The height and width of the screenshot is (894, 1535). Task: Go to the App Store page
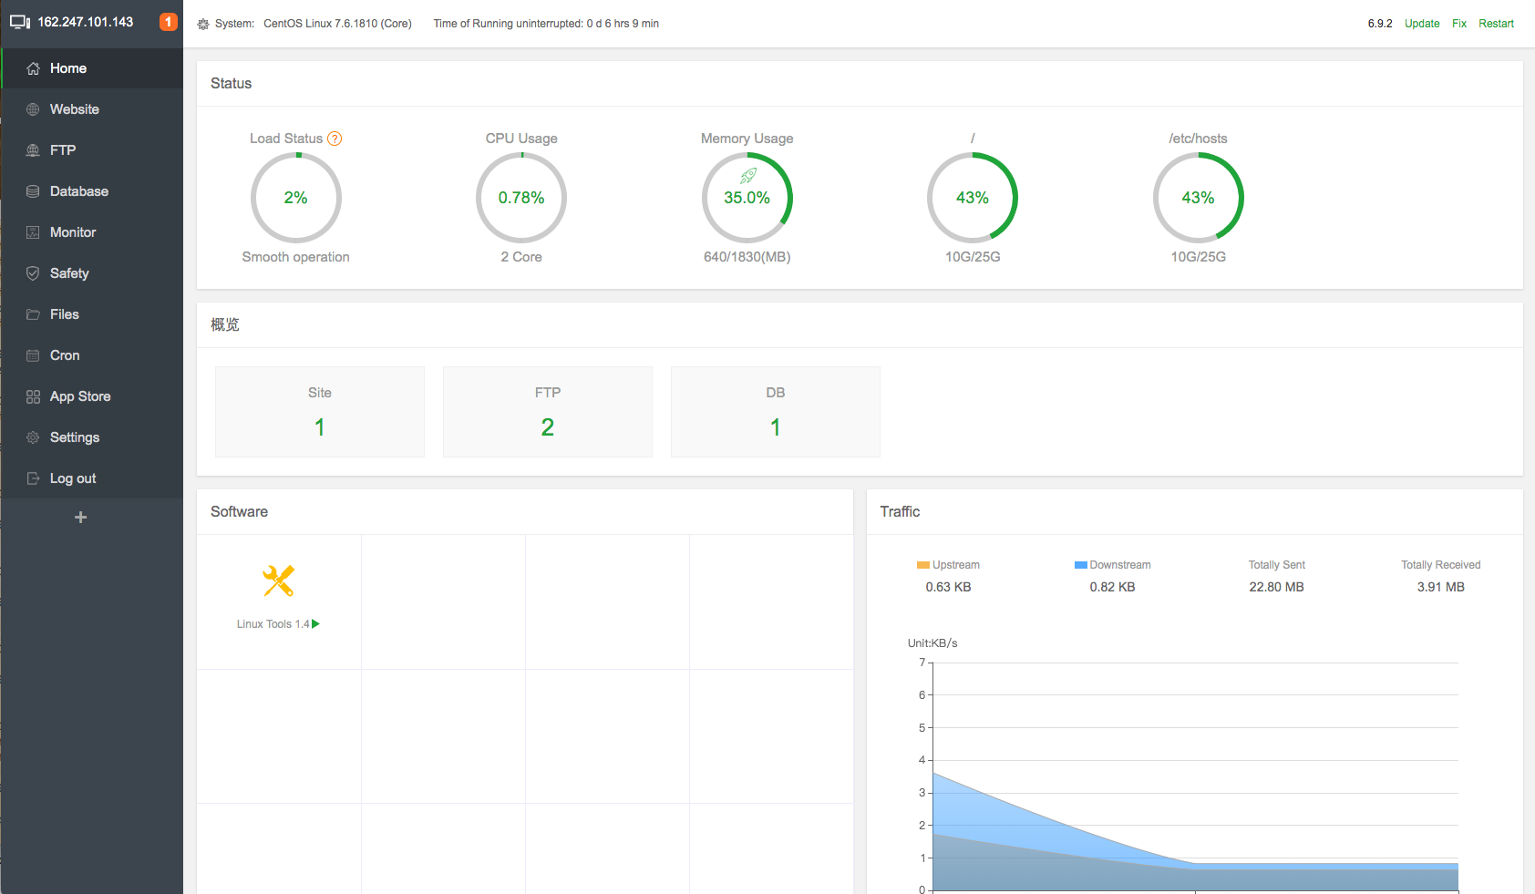pos(80,396)
